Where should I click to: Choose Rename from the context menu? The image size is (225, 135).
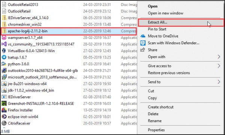point(154,121)
